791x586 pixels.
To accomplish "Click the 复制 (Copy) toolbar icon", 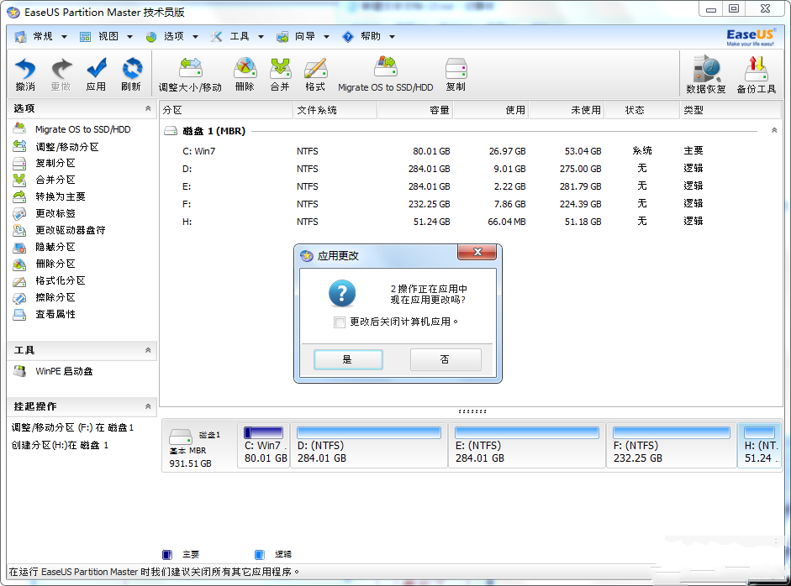I will (456, 74).
